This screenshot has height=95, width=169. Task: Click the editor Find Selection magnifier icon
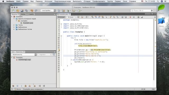pyautogui.click(x=92, y=17)
